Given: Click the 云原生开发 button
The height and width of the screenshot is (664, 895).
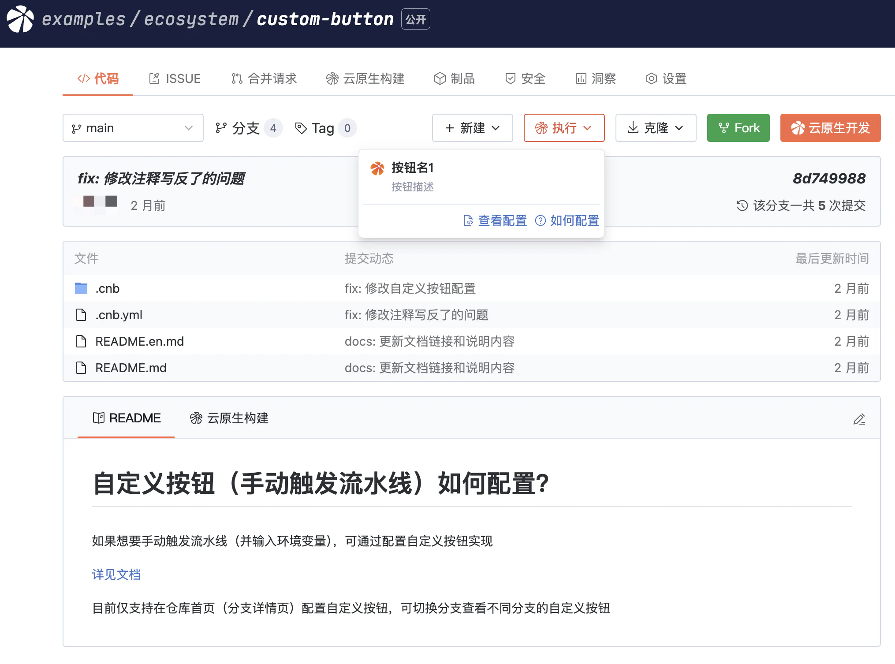Looking at the screenshot, I should 830,128.
